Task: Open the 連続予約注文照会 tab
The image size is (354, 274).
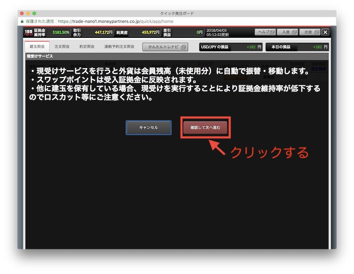Action: tap(119, 47)
